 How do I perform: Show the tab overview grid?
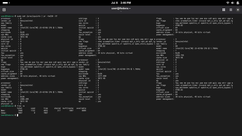tap(224, 10)
